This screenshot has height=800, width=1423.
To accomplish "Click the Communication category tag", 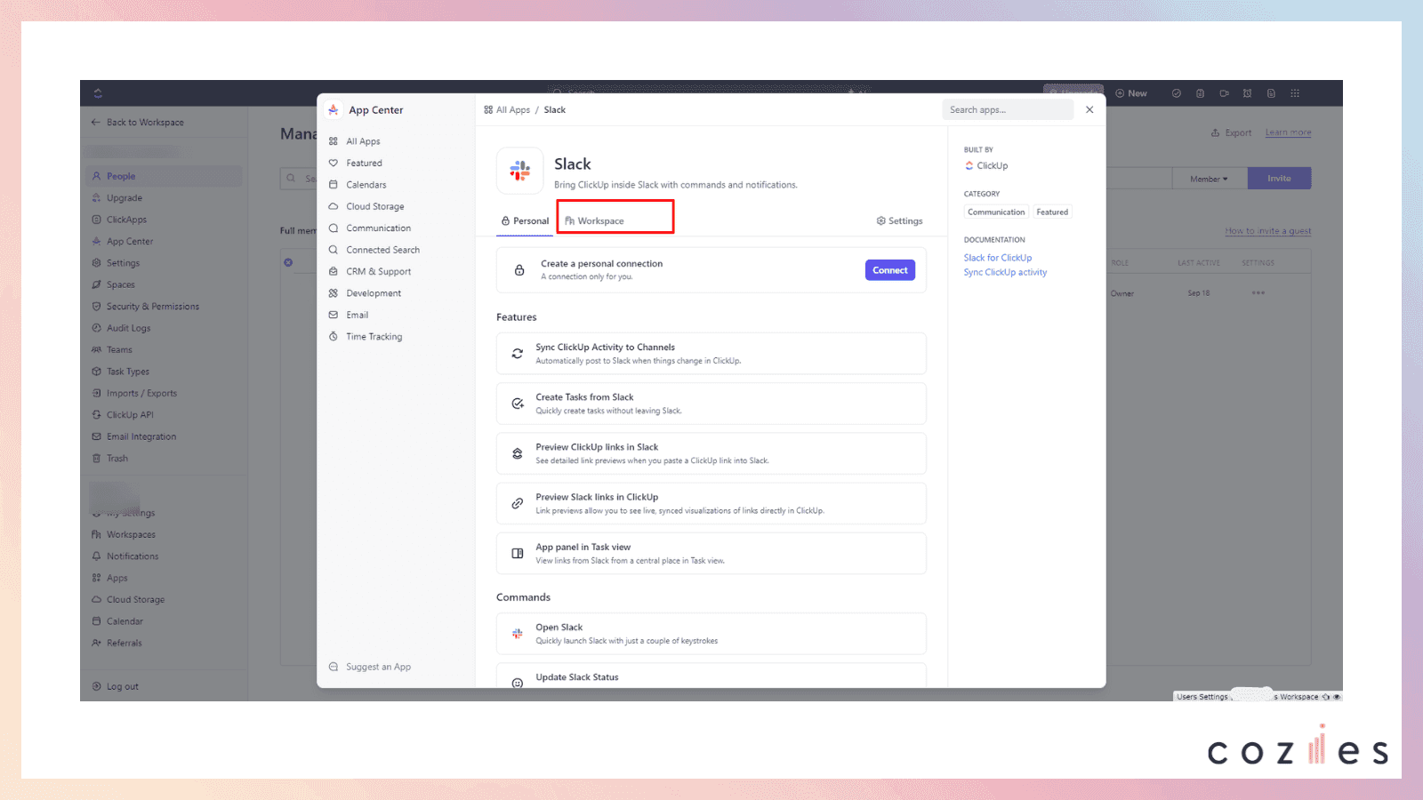I will coord(996,212).
